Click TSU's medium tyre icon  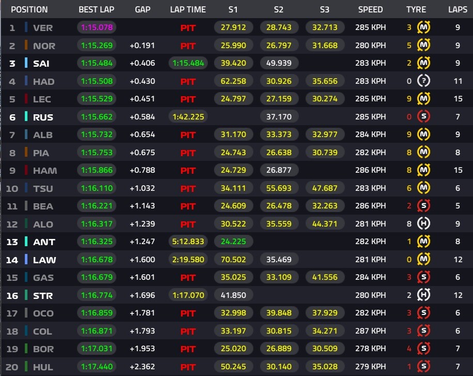tap(423, 188)
